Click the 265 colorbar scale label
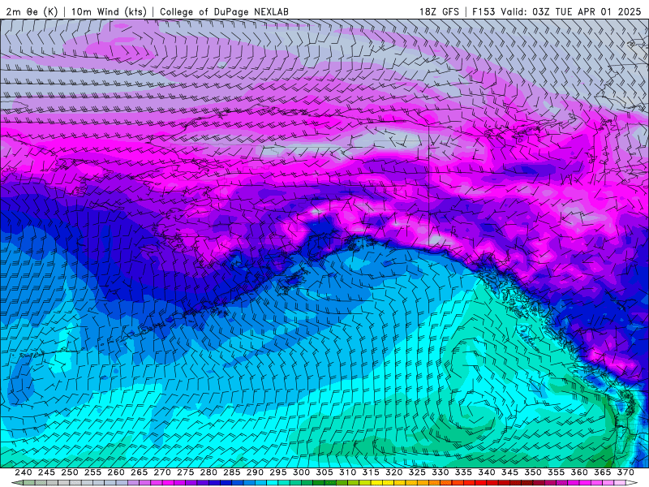The image size is (649, 487). pyautogui.click(x=139, y=472)
